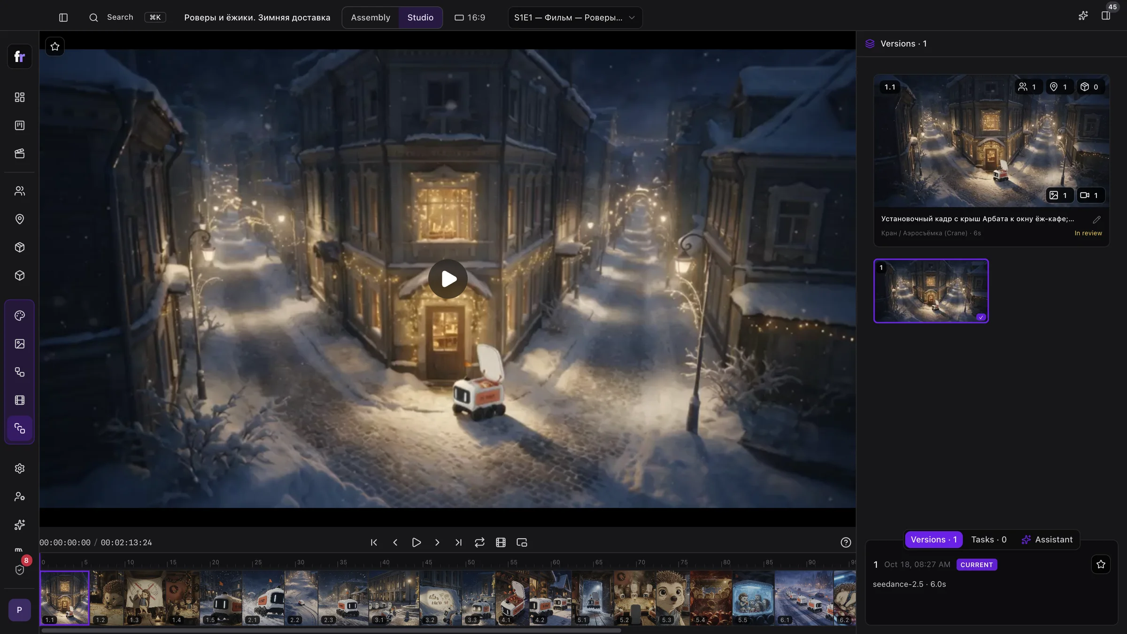This screenshot has width=1127, height=634.
Task: Toggle the right panel icon with 45 badge
Action: [x=1106, y=16]
